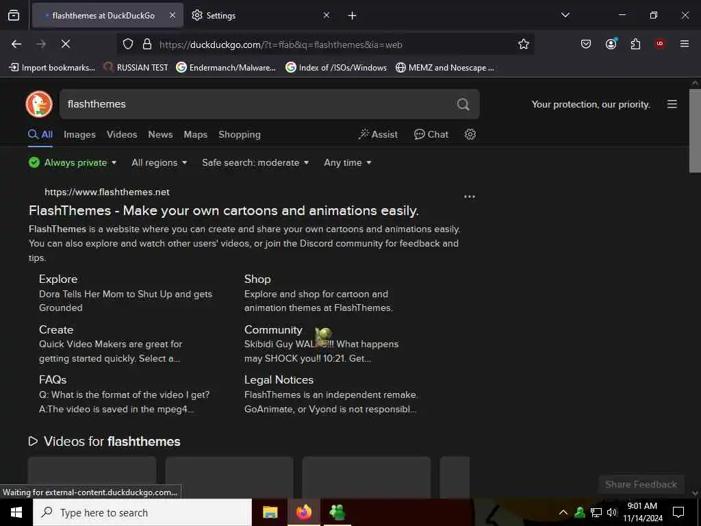
Task: View site security padlock info
Action: (146, 44)
